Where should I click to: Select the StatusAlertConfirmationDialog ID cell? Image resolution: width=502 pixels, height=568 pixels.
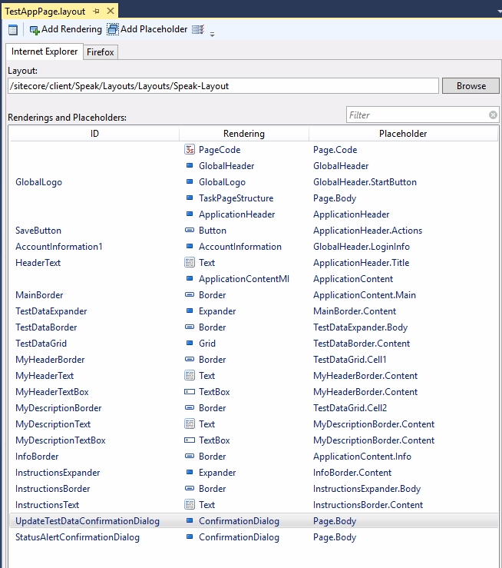(x=78, y=537)
